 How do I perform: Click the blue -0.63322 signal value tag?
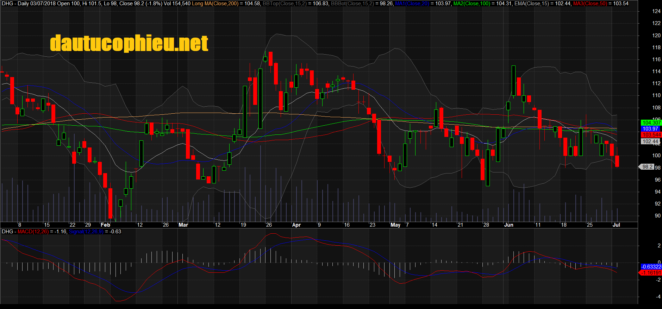(x=651, y=267)
